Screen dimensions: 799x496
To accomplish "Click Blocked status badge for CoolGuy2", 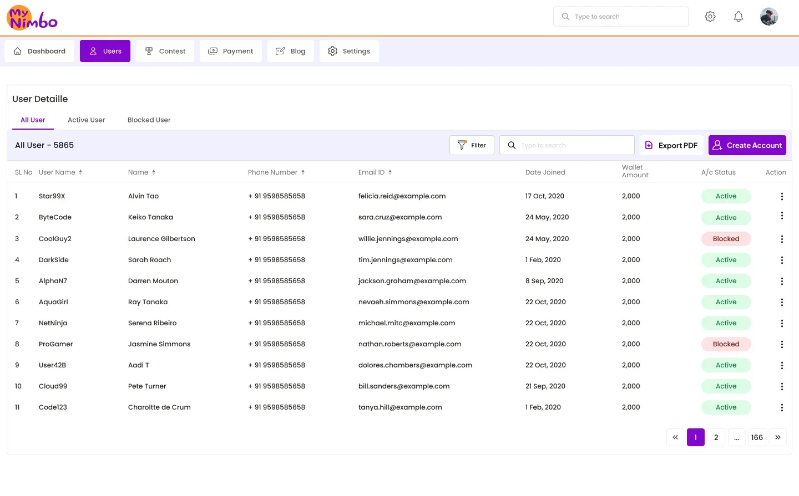I will coord(726,239).
